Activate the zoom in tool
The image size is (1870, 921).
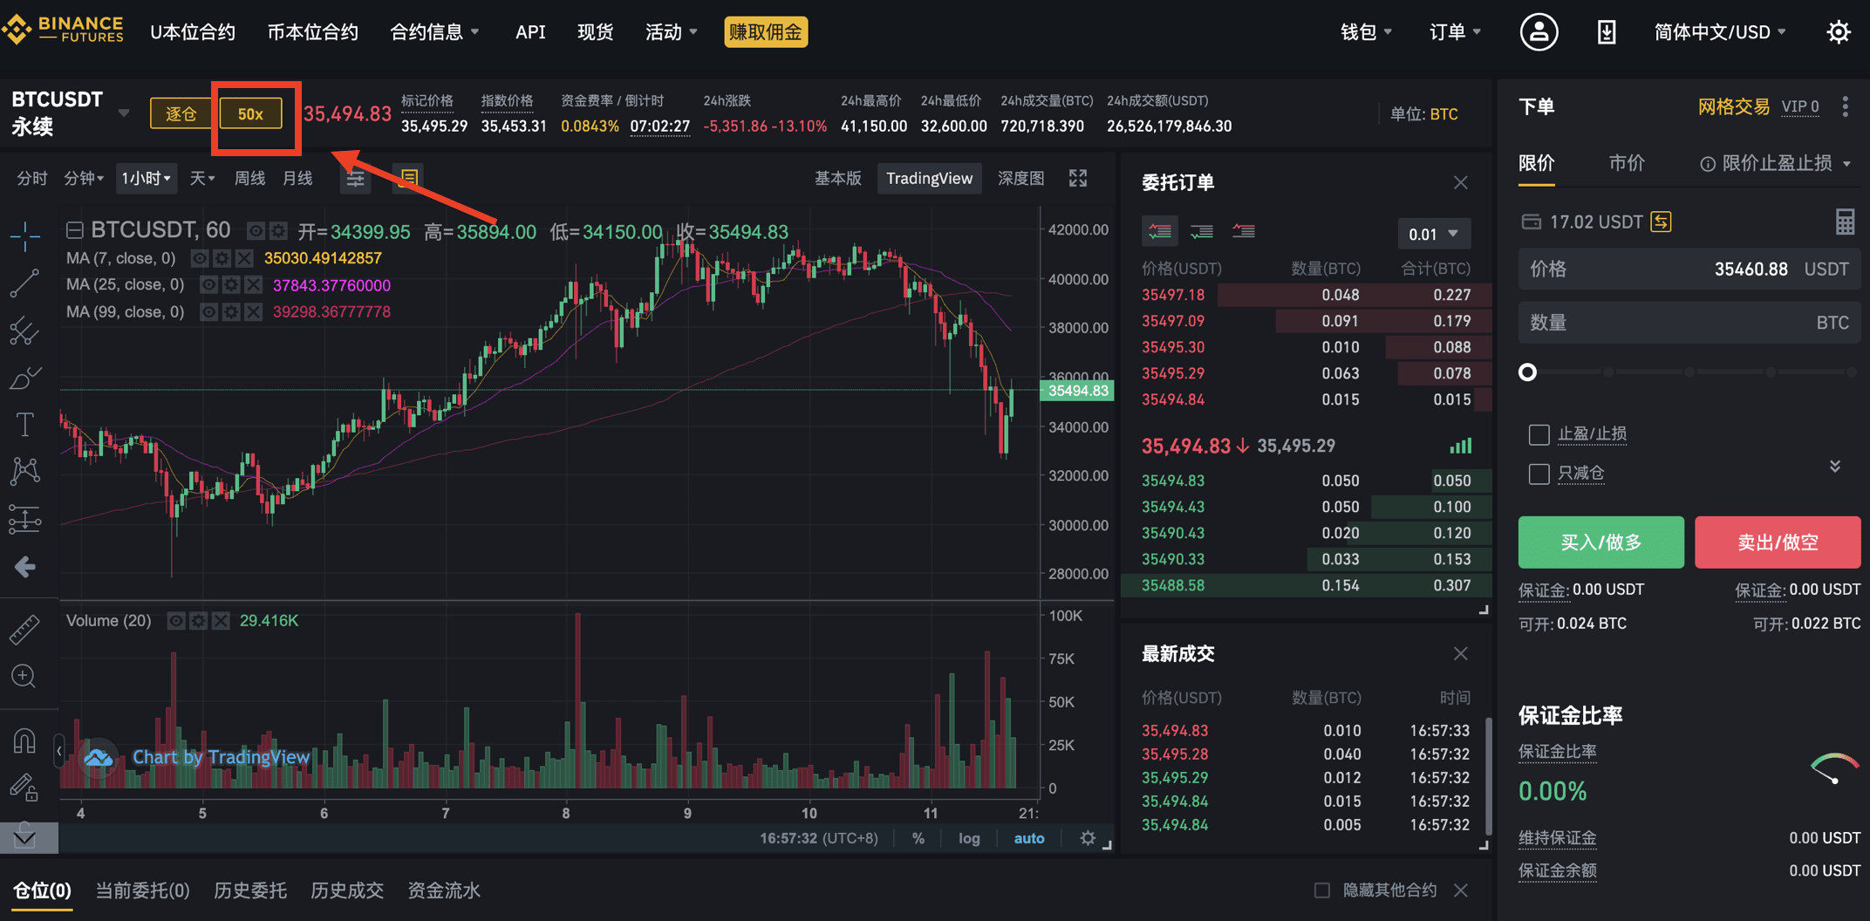25,676
